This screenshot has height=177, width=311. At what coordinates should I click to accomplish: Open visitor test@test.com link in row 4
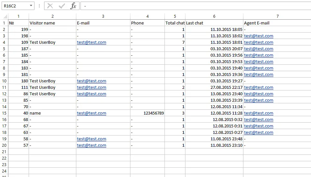click(x=91, y=42)
